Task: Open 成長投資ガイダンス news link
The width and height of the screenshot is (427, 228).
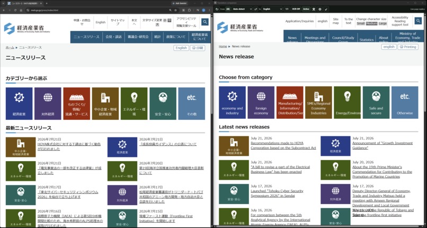Action: 168,144
